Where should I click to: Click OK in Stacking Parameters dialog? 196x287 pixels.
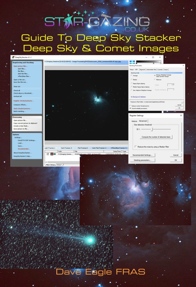pos(179,108)
